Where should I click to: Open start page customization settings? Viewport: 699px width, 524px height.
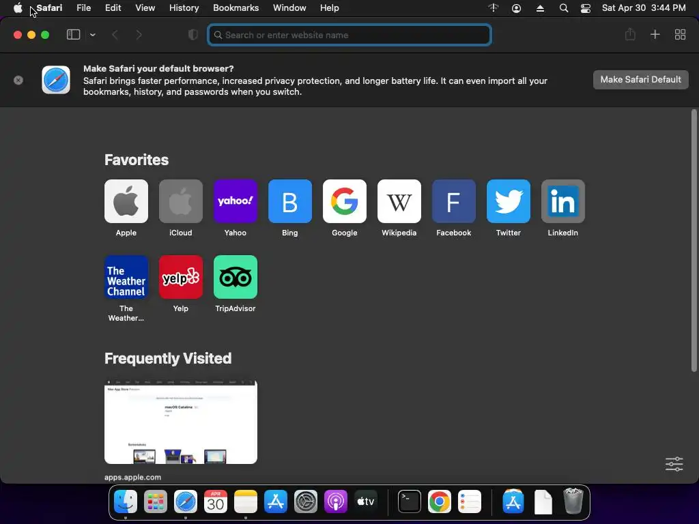point(674,464)
